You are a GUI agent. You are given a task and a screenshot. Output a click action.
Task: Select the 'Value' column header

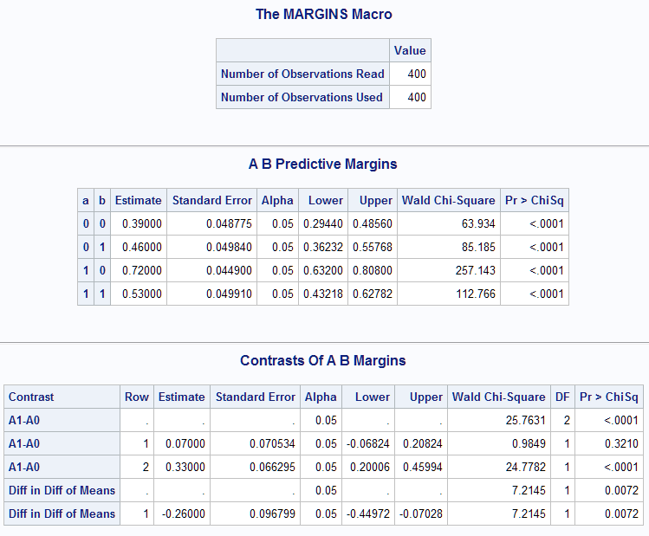click(x=410, y=50)
